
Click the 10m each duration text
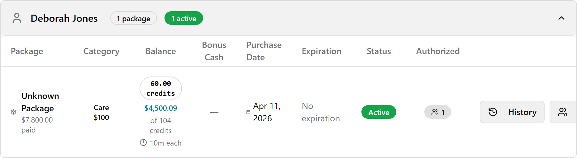pyautogui.click(x=165, y=143)
